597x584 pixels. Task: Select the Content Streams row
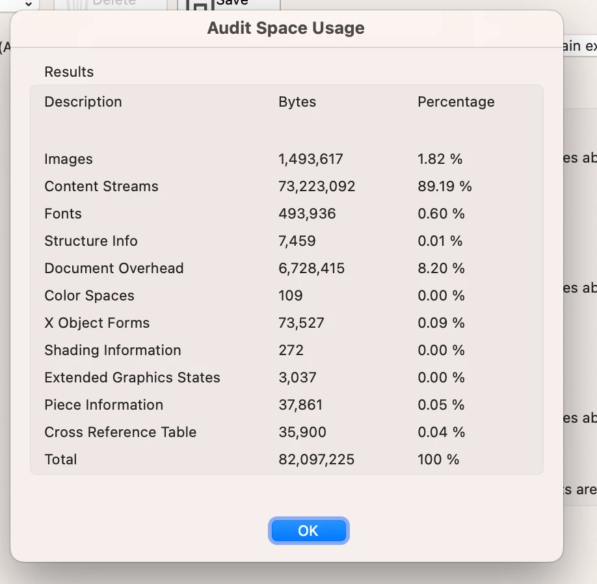(287, 186)
